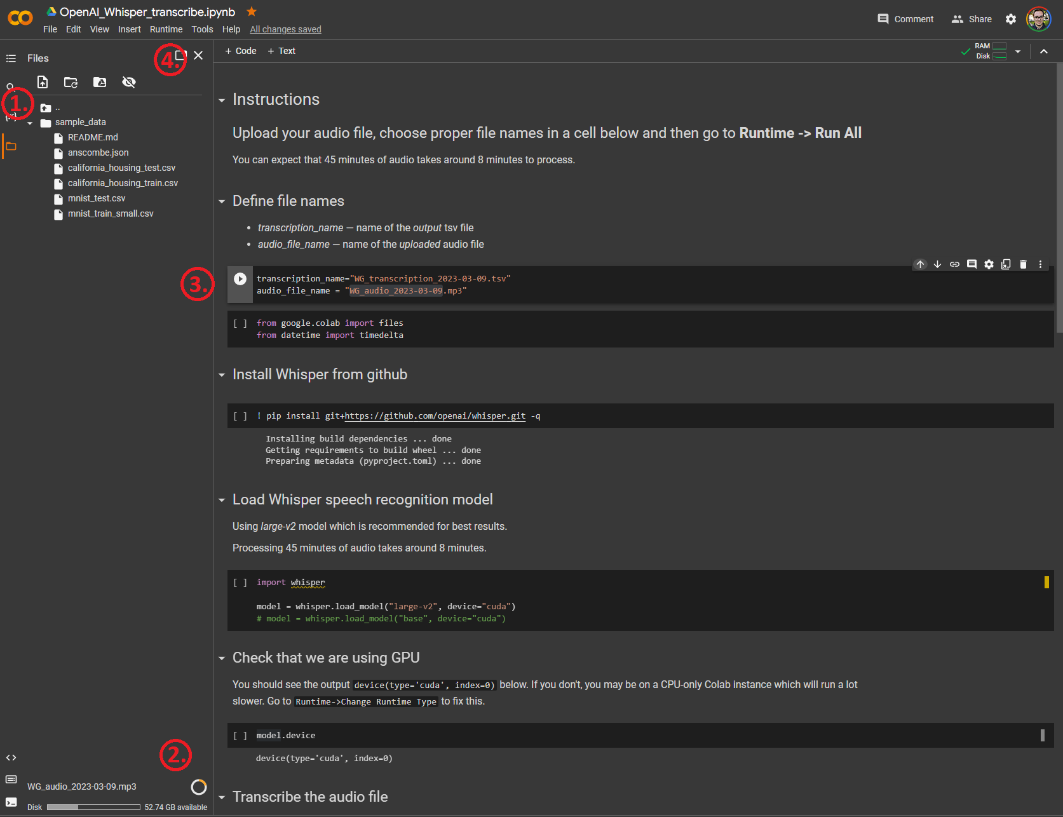
Task: Select anscombe.json file
Action: point(98,152)
